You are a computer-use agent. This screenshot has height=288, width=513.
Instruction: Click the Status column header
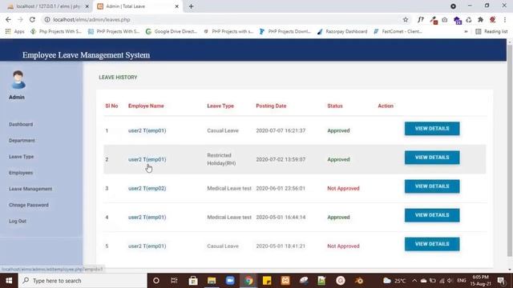(335, 106)
